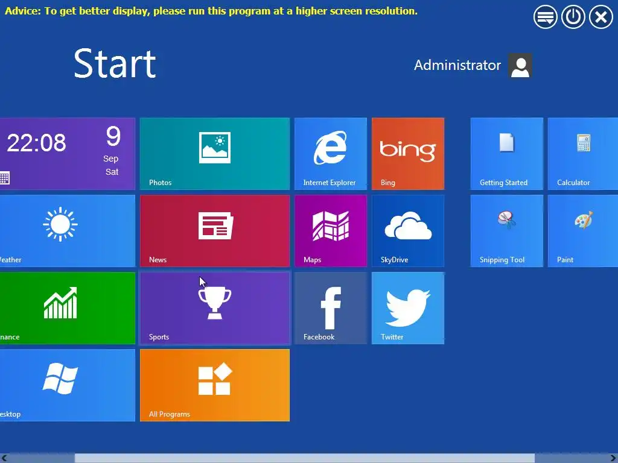
Task: Launch the Internet Explorer tile
Action: [x=331, y=154]
